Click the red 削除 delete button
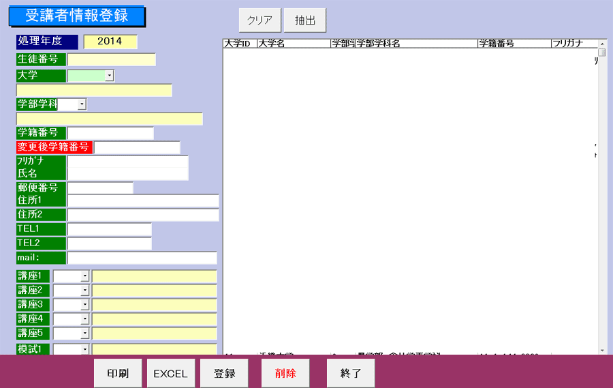This screenshot has height=388, width=613. point(285,373)
